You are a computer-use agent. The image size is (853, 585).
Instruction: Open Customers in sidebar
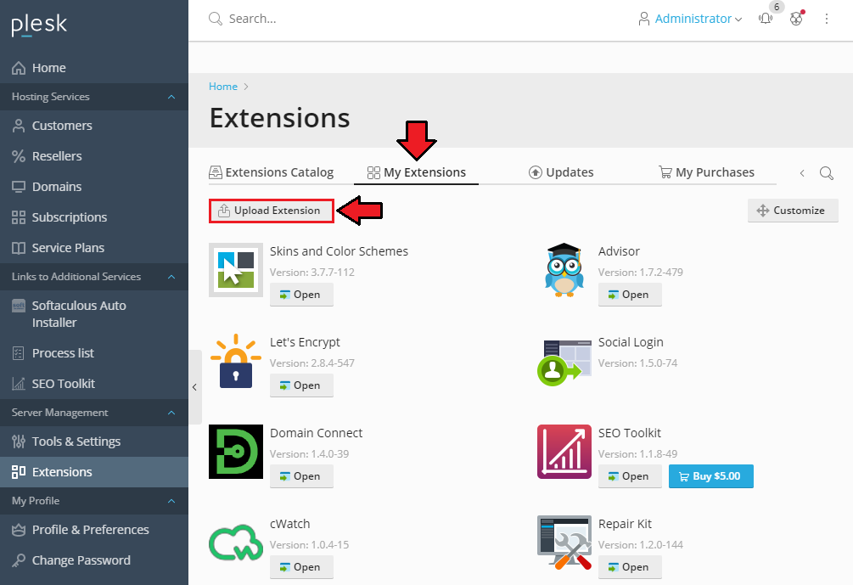pos(94,126)
